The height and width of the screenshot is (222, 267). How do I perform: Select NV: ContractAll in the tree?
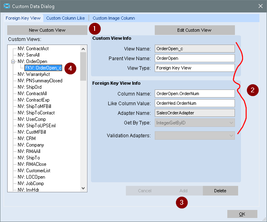(x=32, y=94)
